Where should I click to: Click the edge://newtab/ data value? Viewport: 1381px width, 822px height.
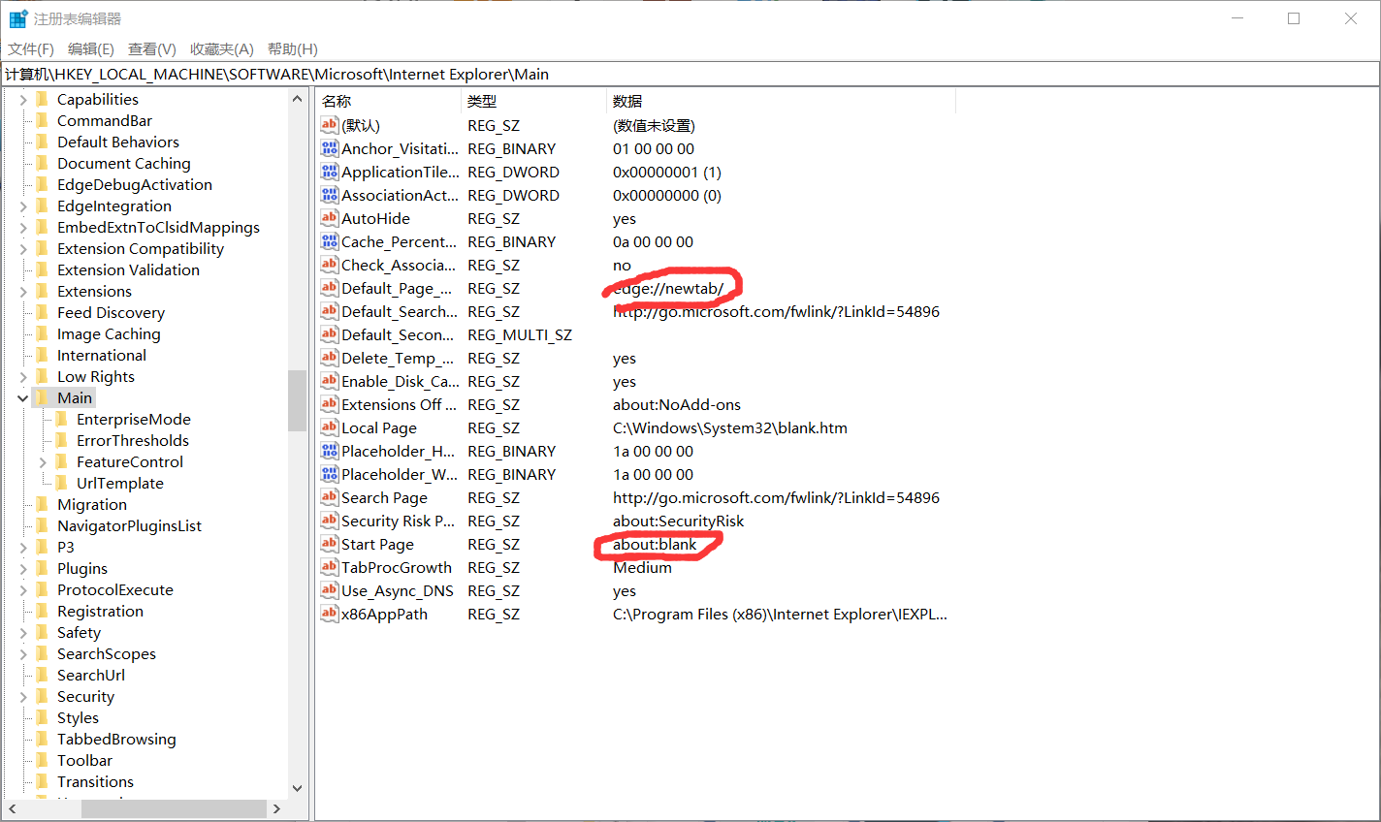[x=668, y=288]
